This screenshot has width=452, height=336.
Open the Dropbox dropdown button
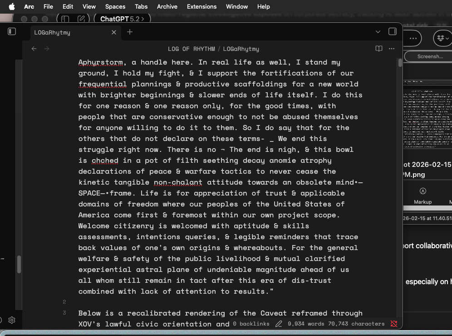(442, 39)
